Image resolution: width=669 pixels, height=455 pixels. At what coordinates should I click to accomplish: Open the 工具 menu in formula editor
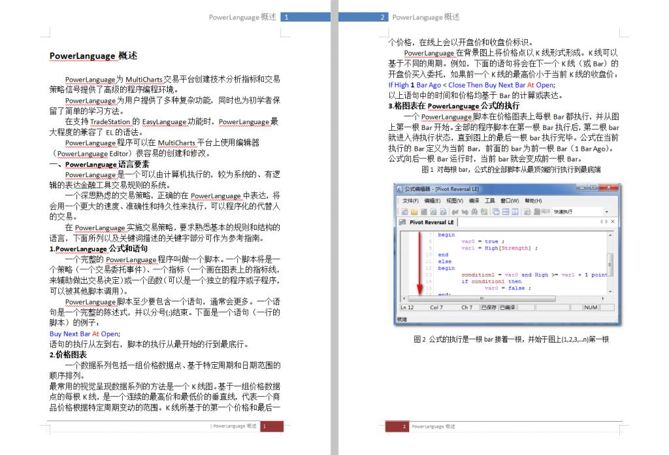click(490, 201)
